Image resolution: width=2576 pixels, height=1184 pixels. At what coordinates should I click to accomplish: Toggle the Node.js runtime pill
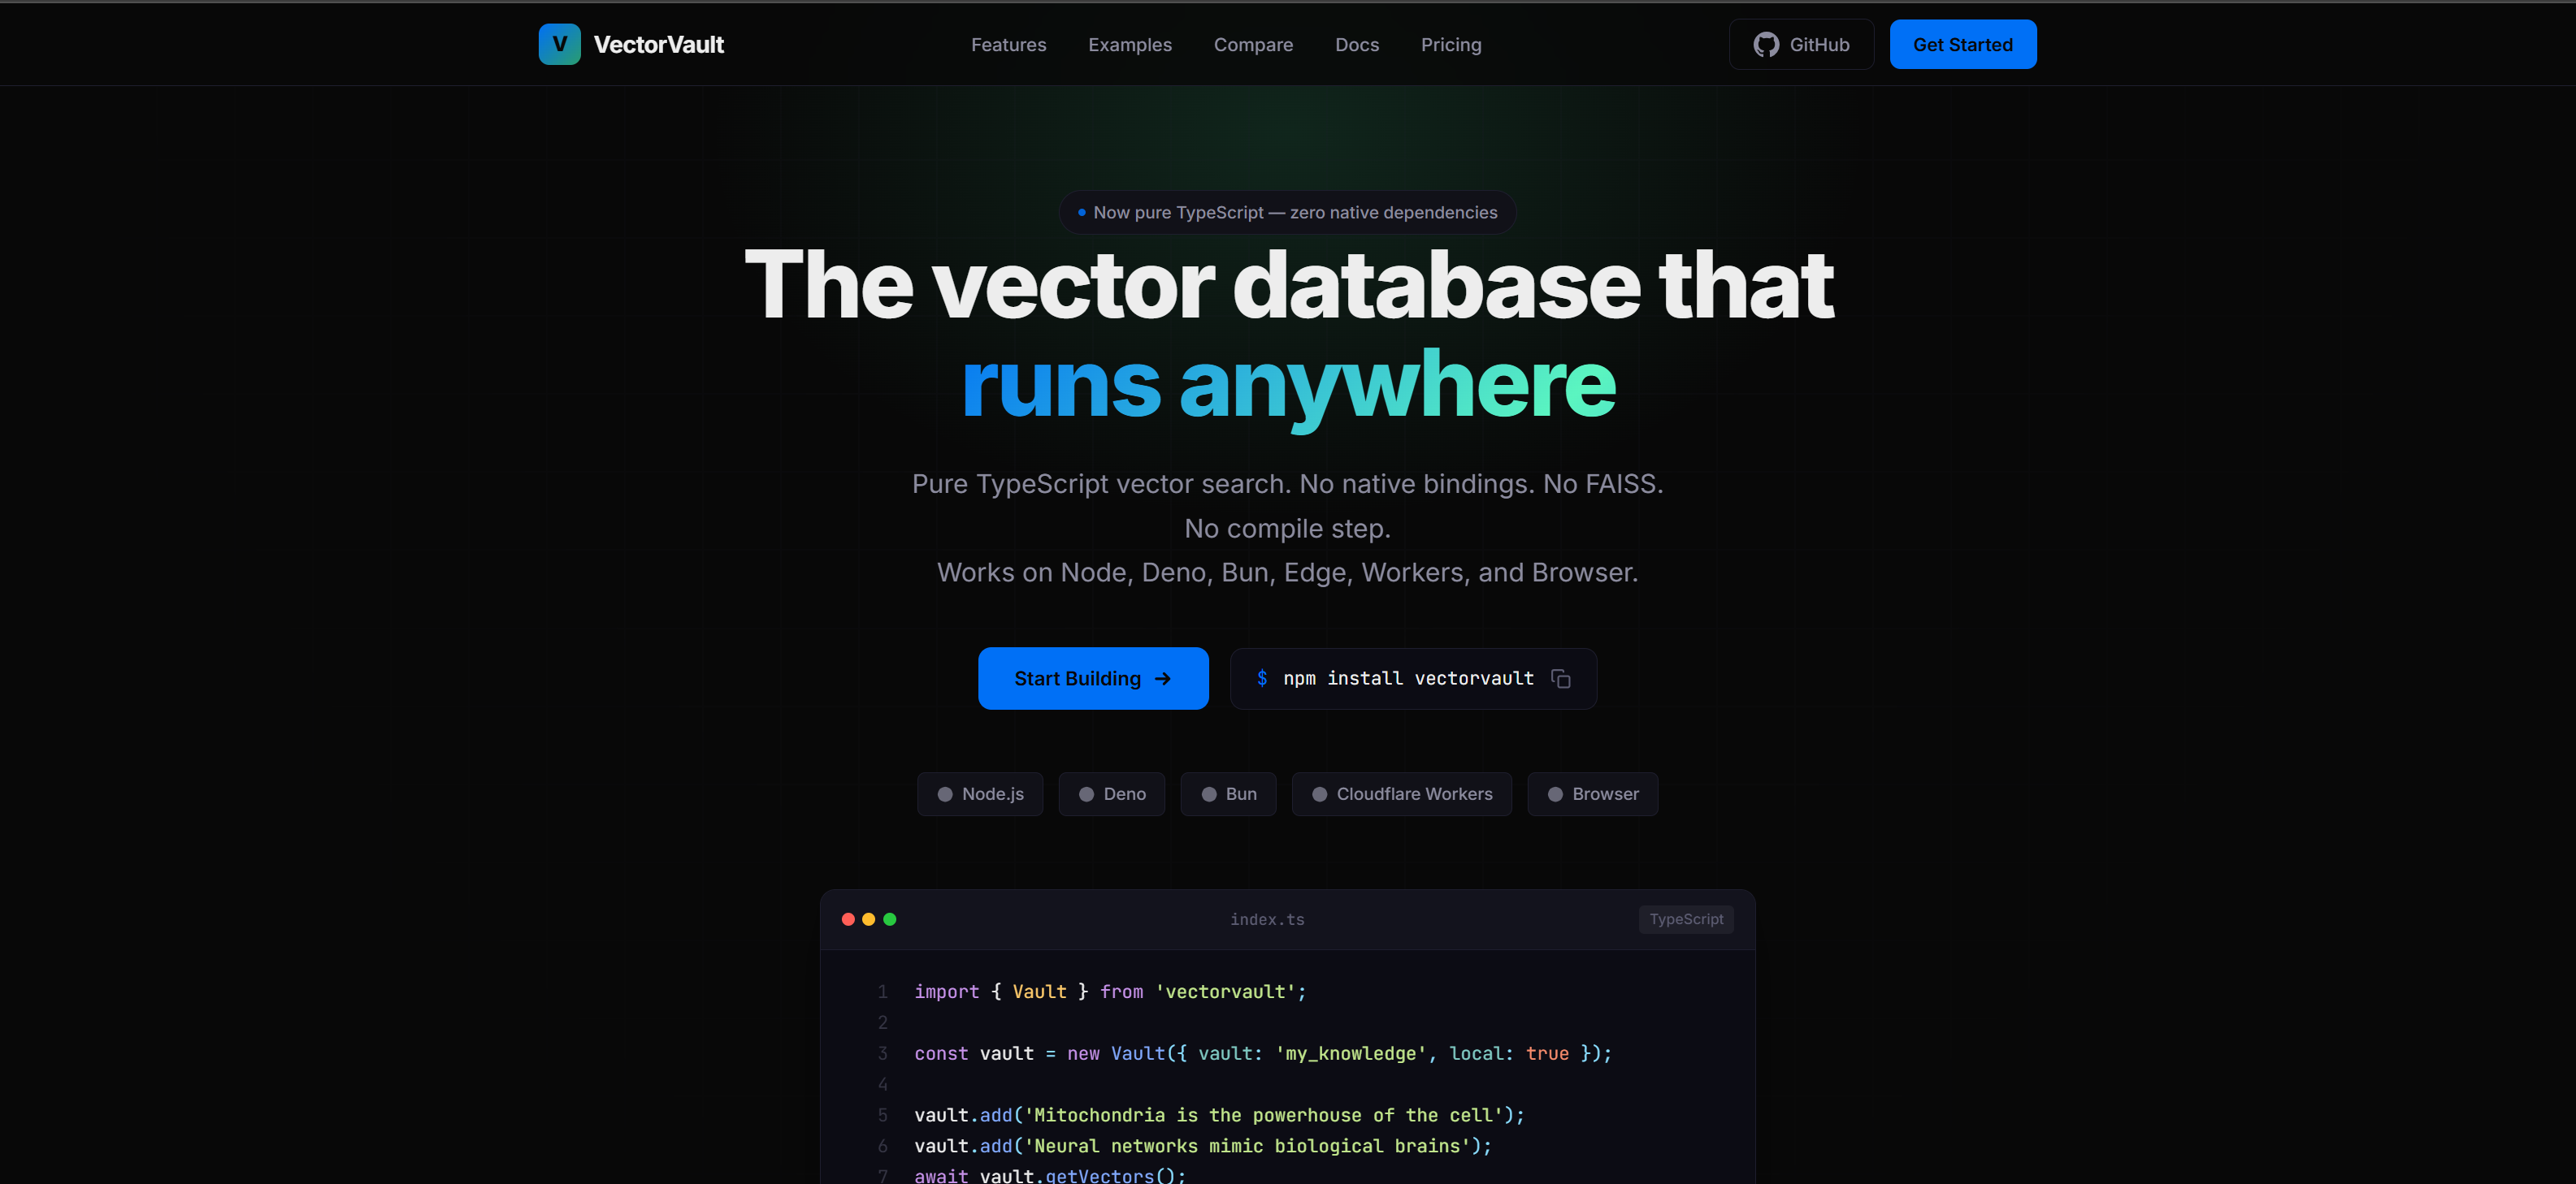[x=979, y=793]
